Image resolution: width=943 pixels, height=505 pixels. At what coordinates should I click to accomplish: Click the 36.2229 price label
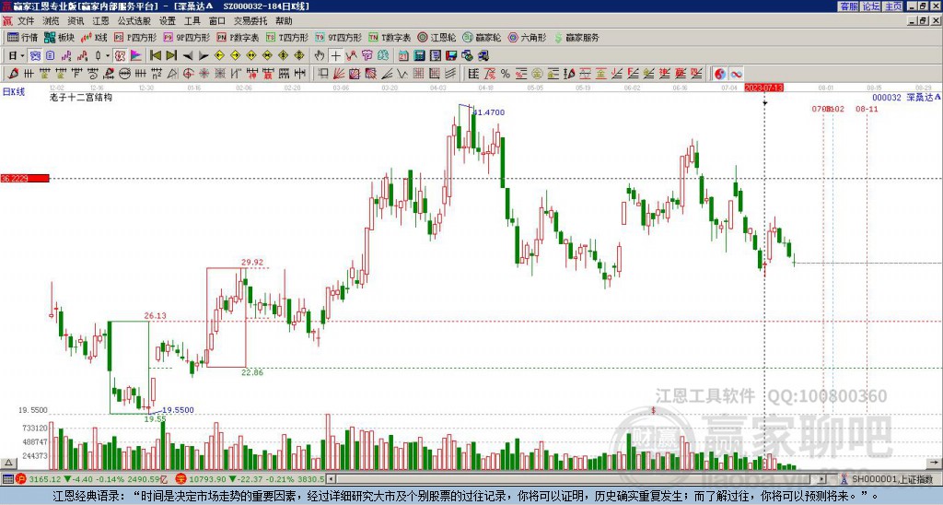tap(25, 178)
